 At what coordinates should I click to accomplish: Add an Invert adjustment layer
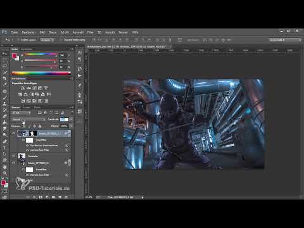pyautogui.click(x=23, y=101)
